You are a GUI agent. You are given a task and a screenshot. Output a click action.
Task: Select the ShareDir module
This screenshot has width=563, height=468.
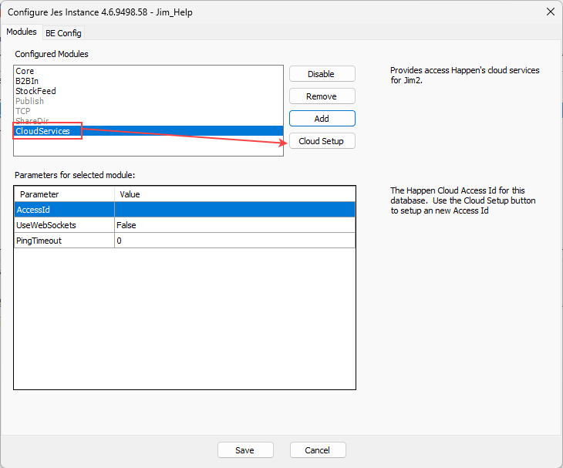[x=32, y=121]
